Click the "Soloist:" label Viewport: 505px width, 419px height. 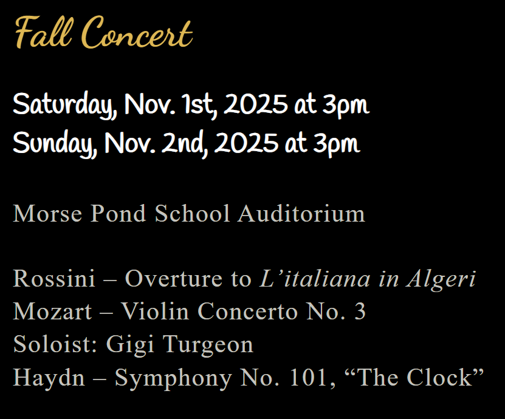point(55,344)
